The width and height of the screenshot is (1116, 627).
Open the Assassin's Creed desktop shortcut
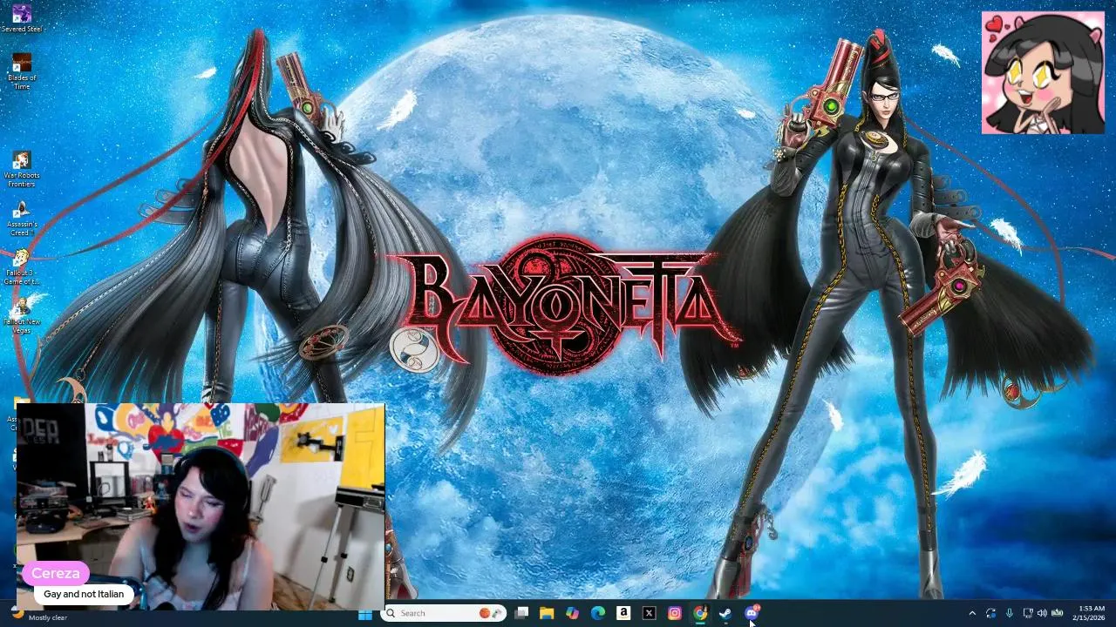pos(22,218)
